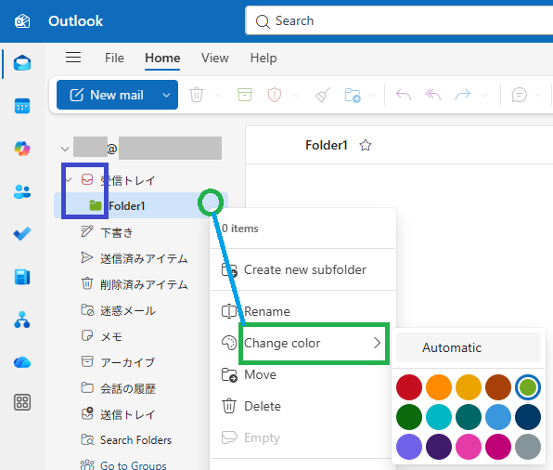This screenshot has width=553, height=470.
Task: Click the Archive icon in toolbar
Action: (244, 95)
